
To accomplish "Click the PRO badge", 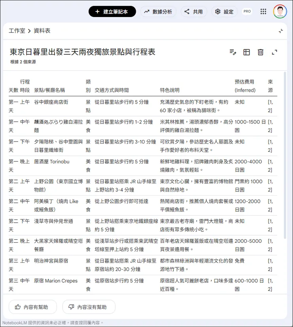I will click(247, 11).
